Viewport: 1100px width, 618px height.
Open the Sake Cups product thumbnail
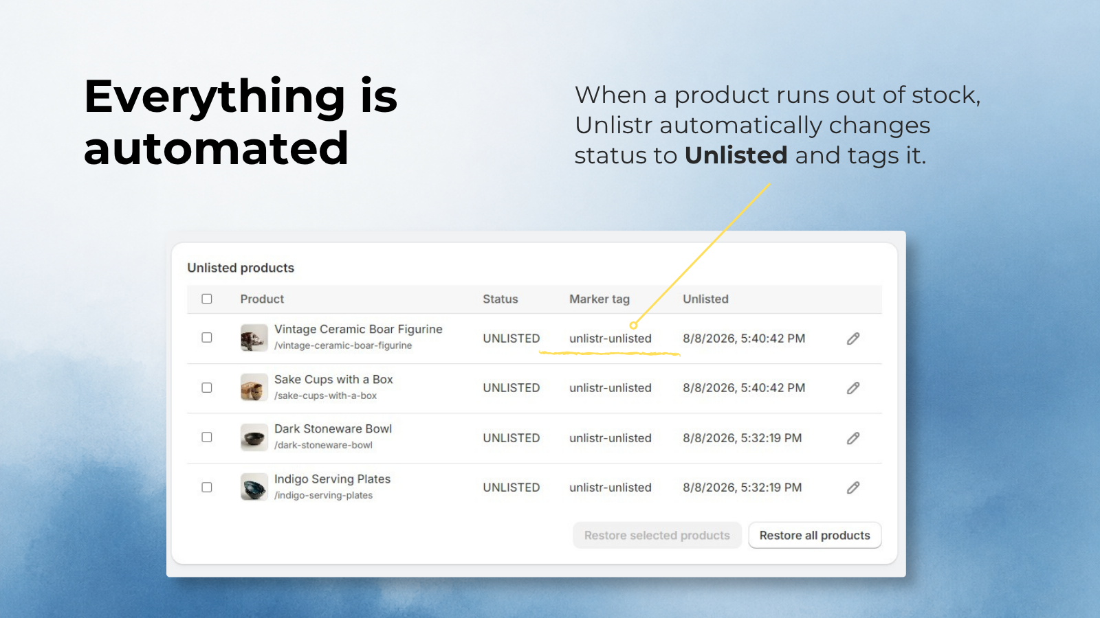254,387
